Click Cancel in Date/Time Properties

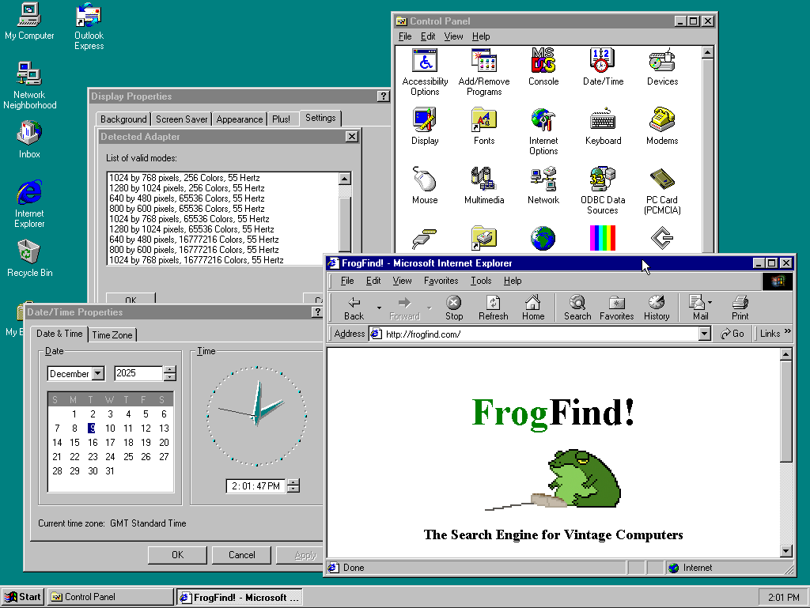click(241, 555)
